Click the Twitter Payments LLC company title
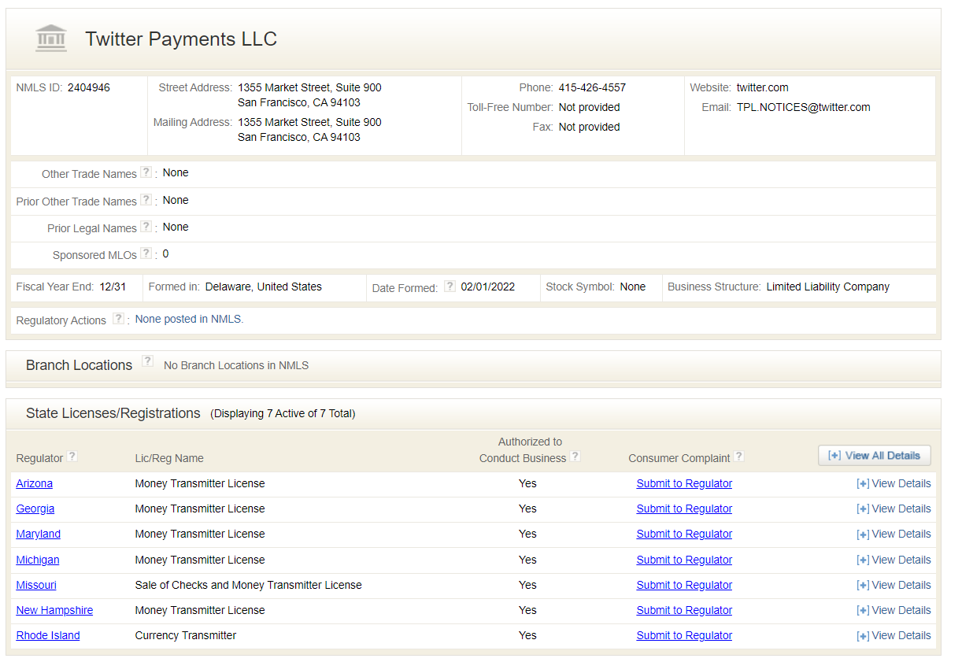The image size is (962, 662). (x=181, y=39)
